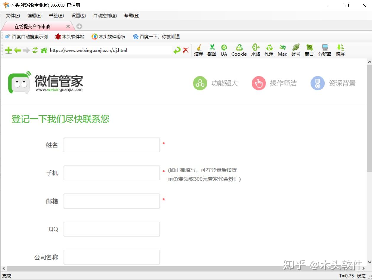372x280 pixels.
Task: Click the 手机 input field
Action: [x=112, y=173]
